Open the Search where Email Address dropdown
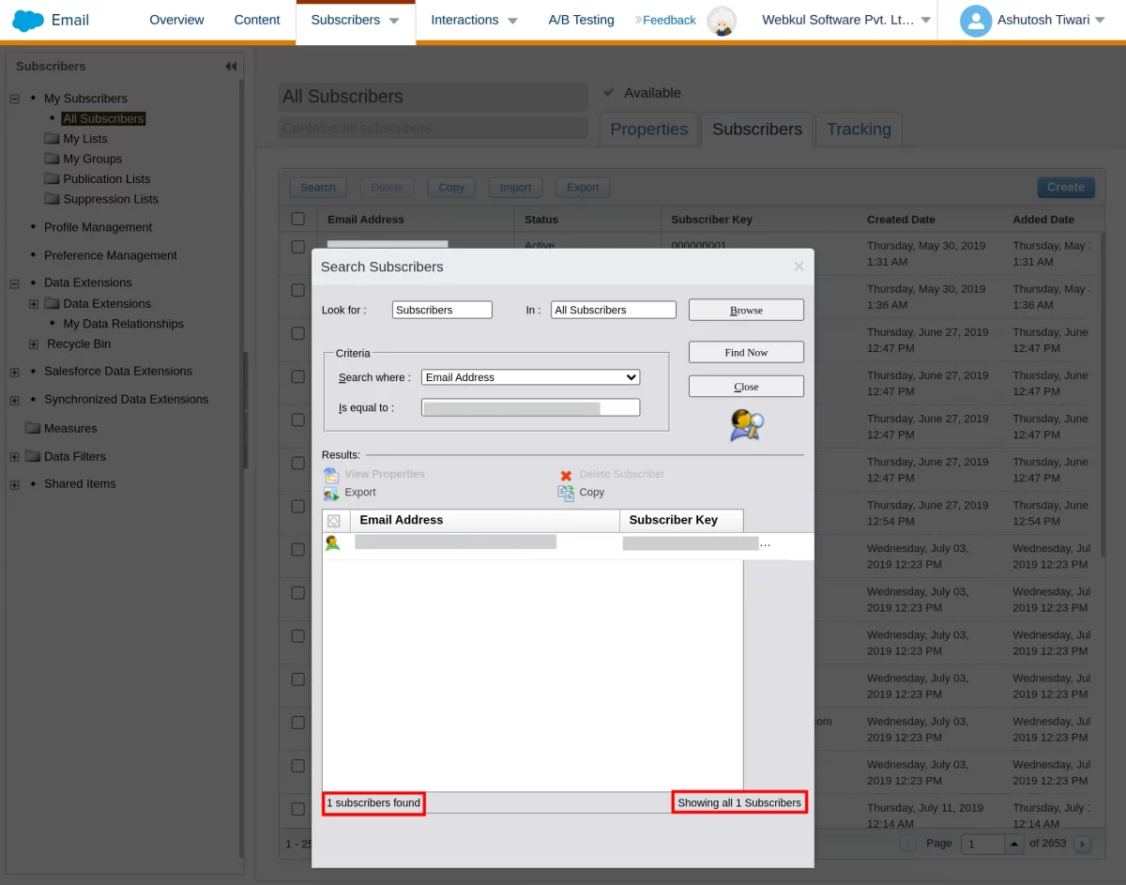Image resolution: width=1126 pixels, height=885 pixels. (x=531, y=377)
